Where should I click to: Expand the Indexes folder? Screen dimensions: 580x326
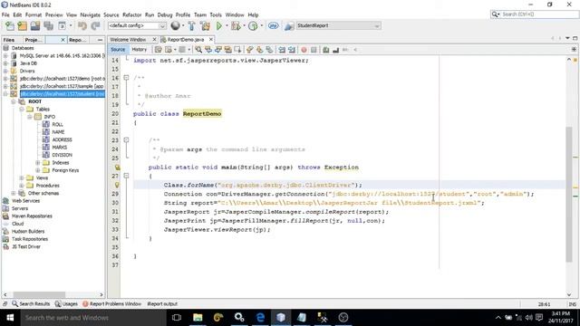point(37,163)
